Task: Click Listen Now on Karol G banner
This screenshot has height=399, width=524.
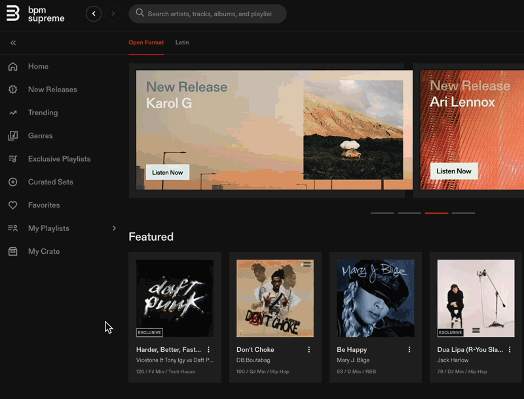Action: click(168, 173)
